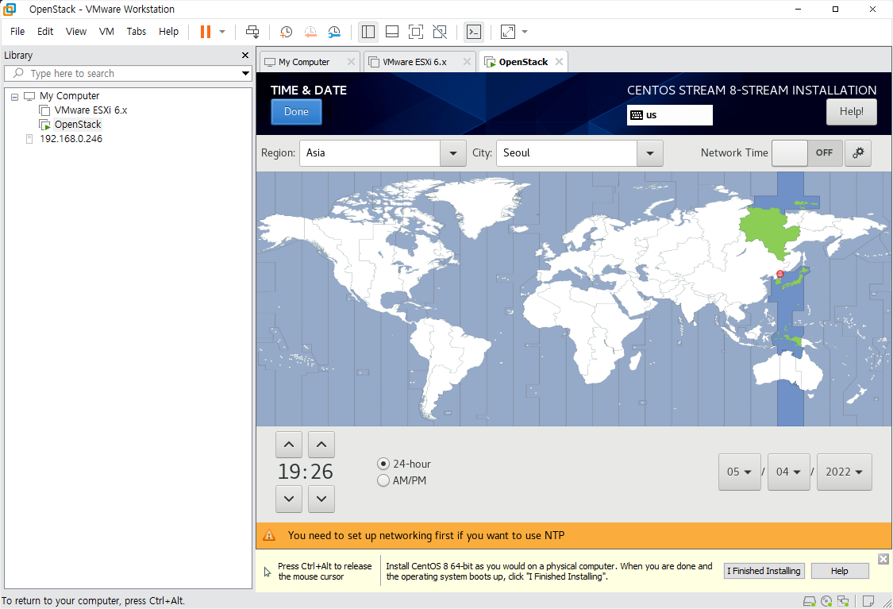
Task: Decrease the hour value
Action: click(289, 499)
